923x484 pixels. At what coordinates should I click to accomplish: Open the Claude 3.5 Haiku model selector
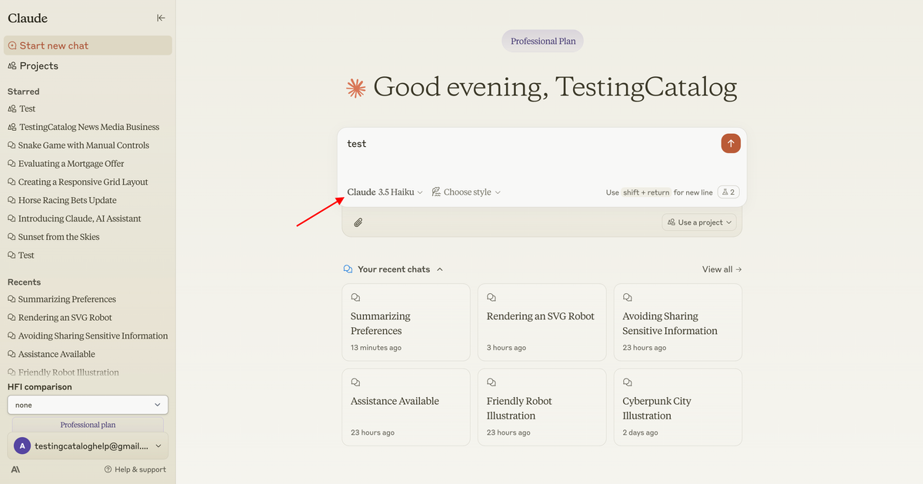384,192
